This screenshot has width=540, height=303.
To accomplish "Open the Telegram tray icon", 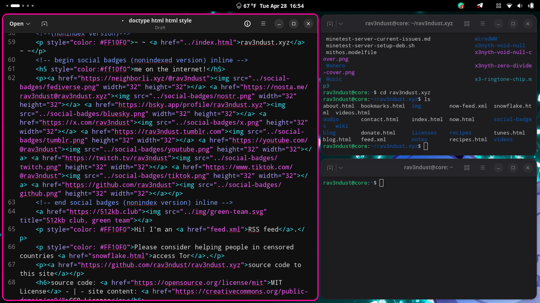I will coord(480,6).
